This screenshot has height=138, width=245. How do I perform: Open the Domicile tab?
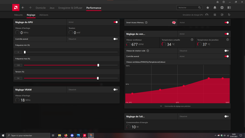pos(41,8)
